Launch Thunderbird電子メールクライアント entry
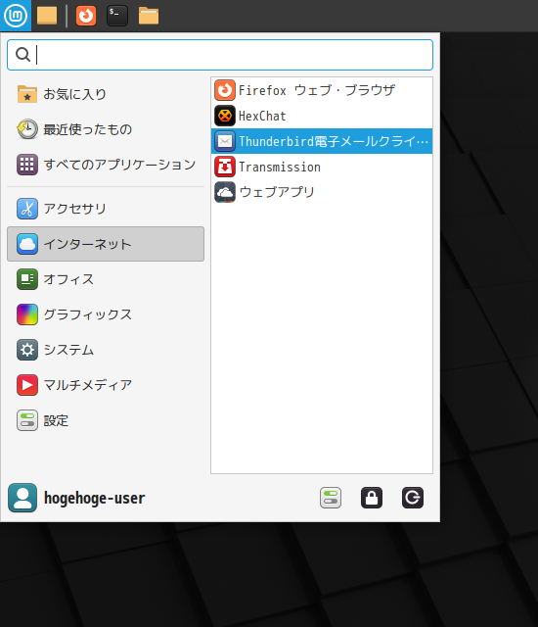Screen dimensions: 538x627 click(322, 141)
